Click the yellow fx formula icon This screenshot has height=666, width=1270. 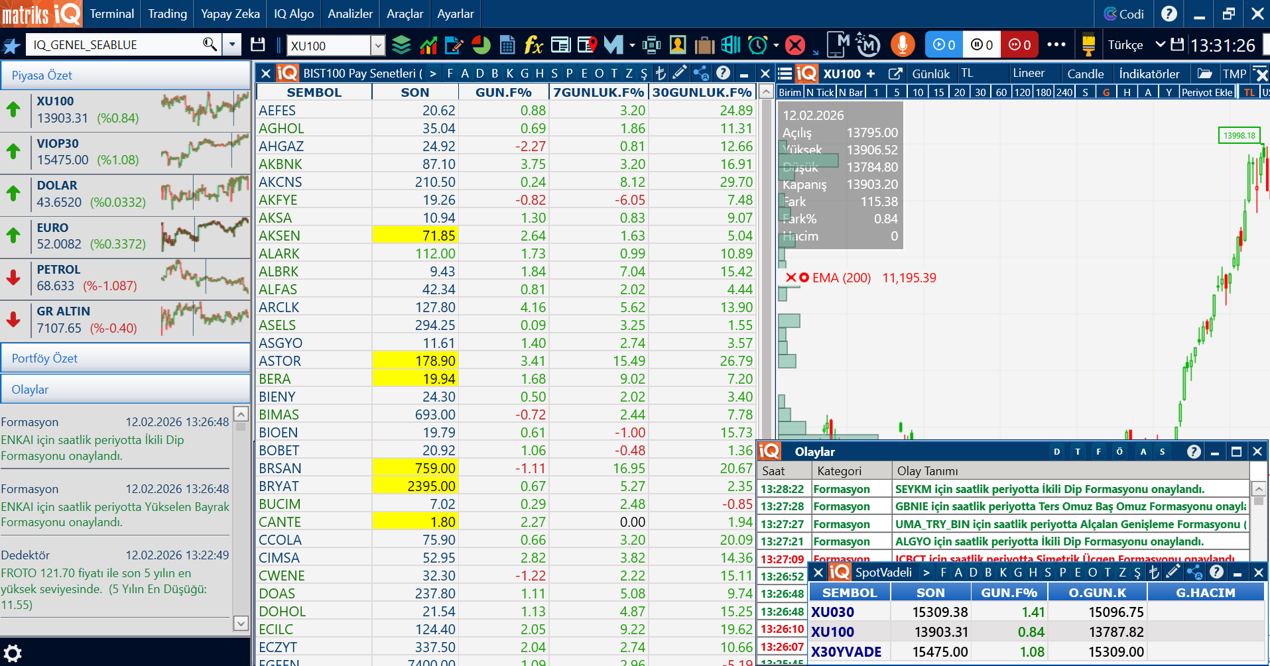[x=533, y=44]
